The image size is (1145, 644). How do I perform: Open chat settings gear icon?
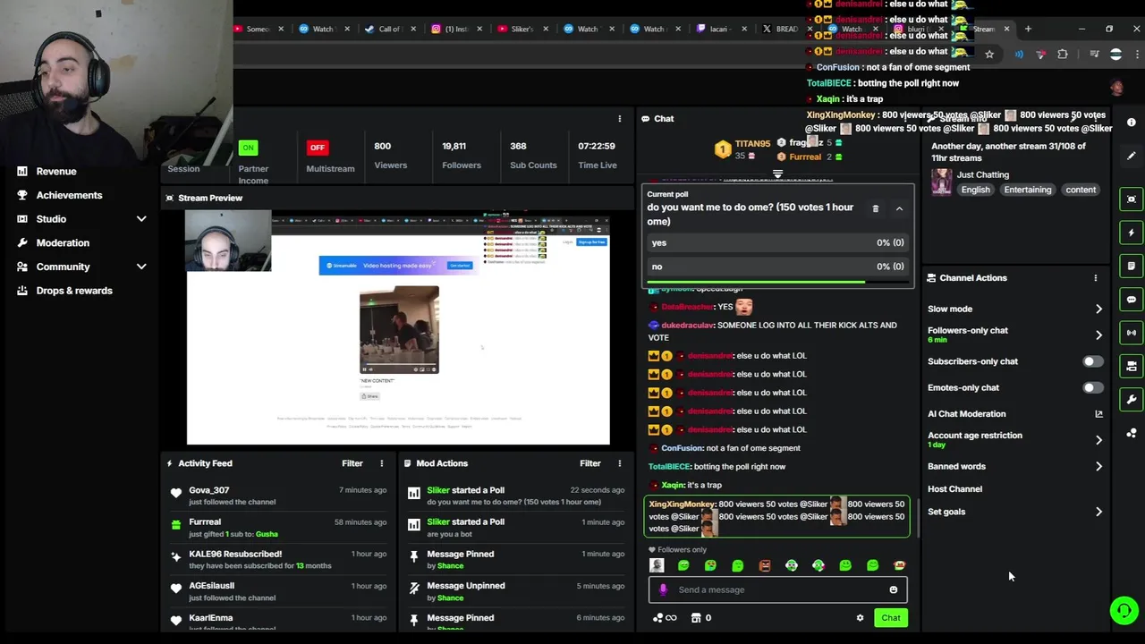tap(860, 618)
